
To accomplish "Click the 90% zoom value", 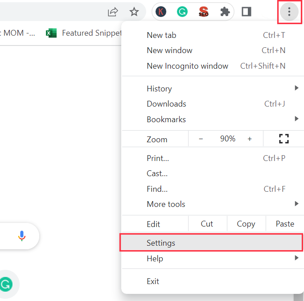I will [228, 139].
